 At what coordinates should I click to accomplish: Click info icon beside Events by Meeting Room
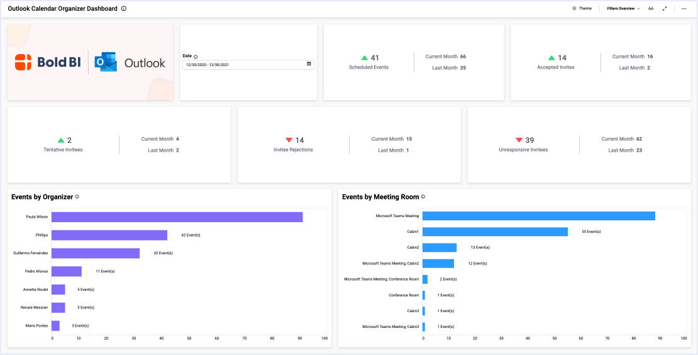point(423,197)
